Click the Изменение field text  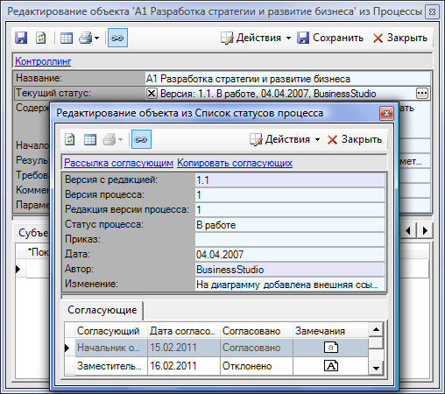coord(290,285)
